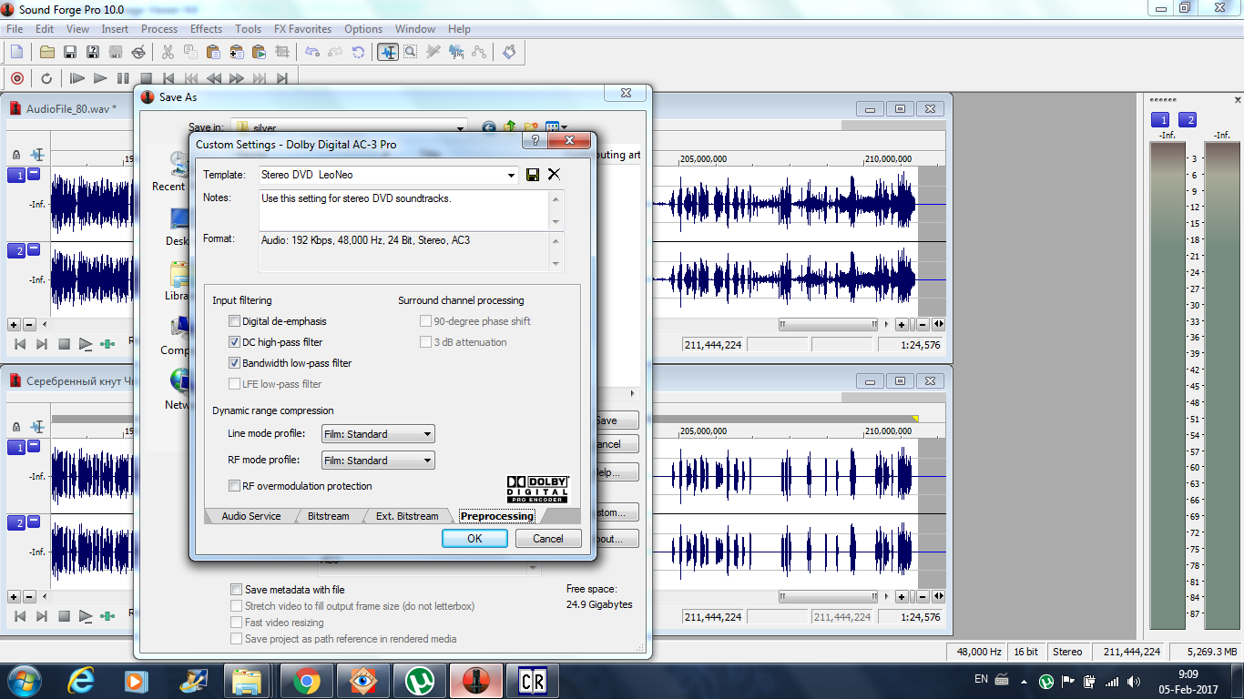Toggle the lock icon in AudioFile_80 window
This screenshot has width=1244, height=699.
coord(16,155)
